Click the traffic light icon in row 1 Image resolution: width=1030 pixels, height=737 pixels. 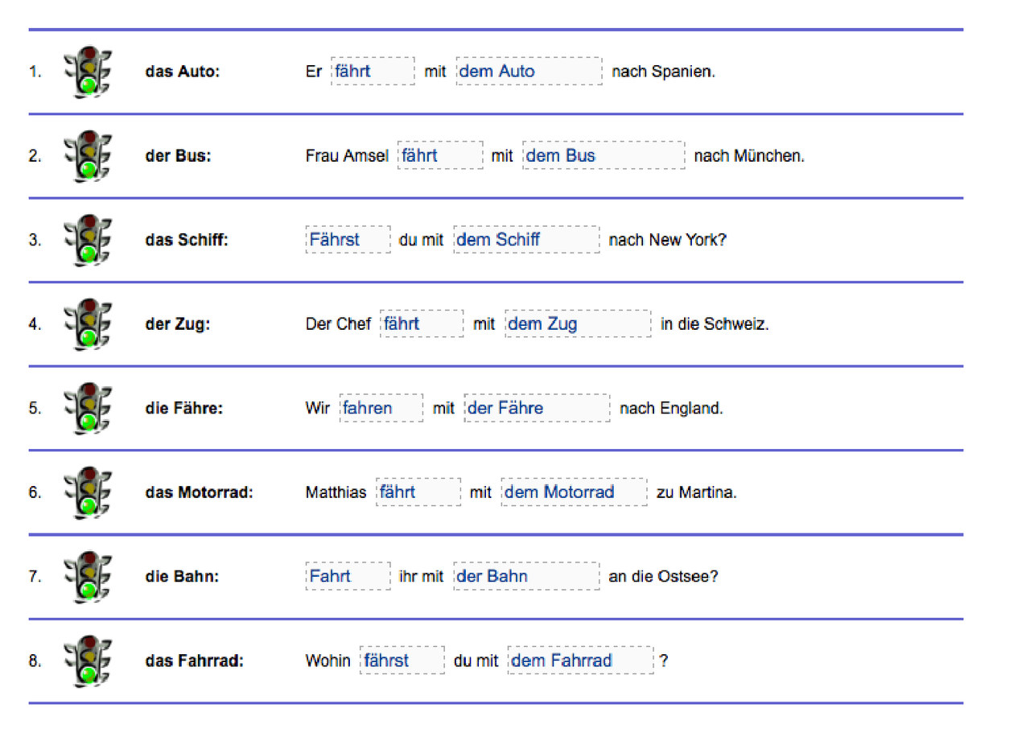(88, 72)
